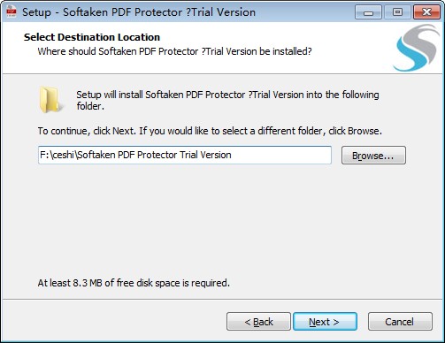The height and width of the screenshot is (343, 445).
Task: Close the Setup wizard window
Action: coord(426,12)
